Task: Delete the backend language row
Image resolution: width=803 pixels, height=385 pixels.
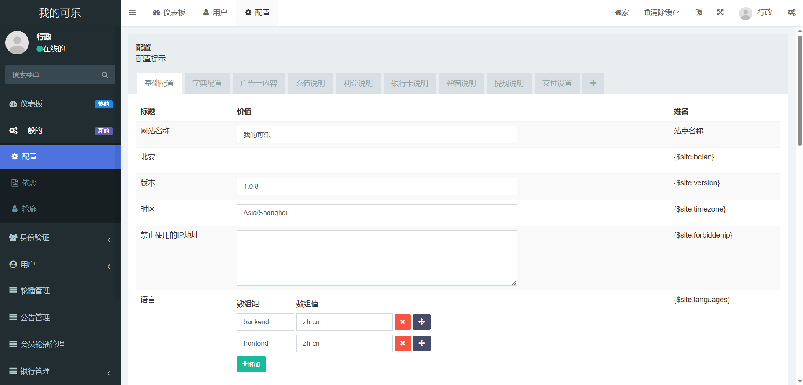Action: click(x=402, y=322)
